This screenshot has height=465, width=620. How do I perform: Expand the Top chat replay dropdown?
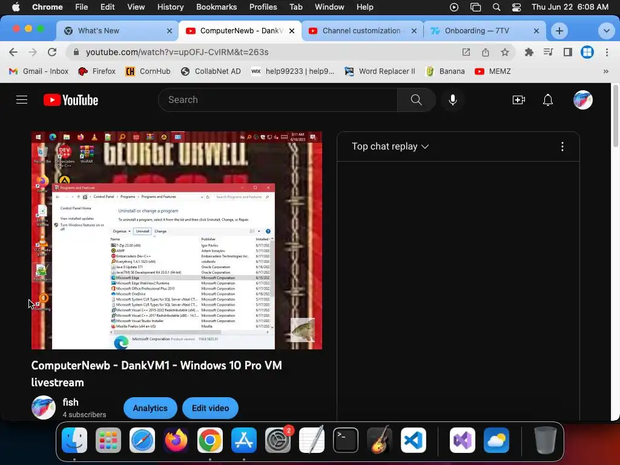[391, 147]
